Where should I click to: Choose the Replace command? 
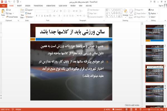(153, 13)
